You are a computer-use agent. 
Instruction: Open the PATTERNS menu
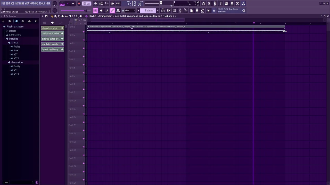tap(20, 4)
